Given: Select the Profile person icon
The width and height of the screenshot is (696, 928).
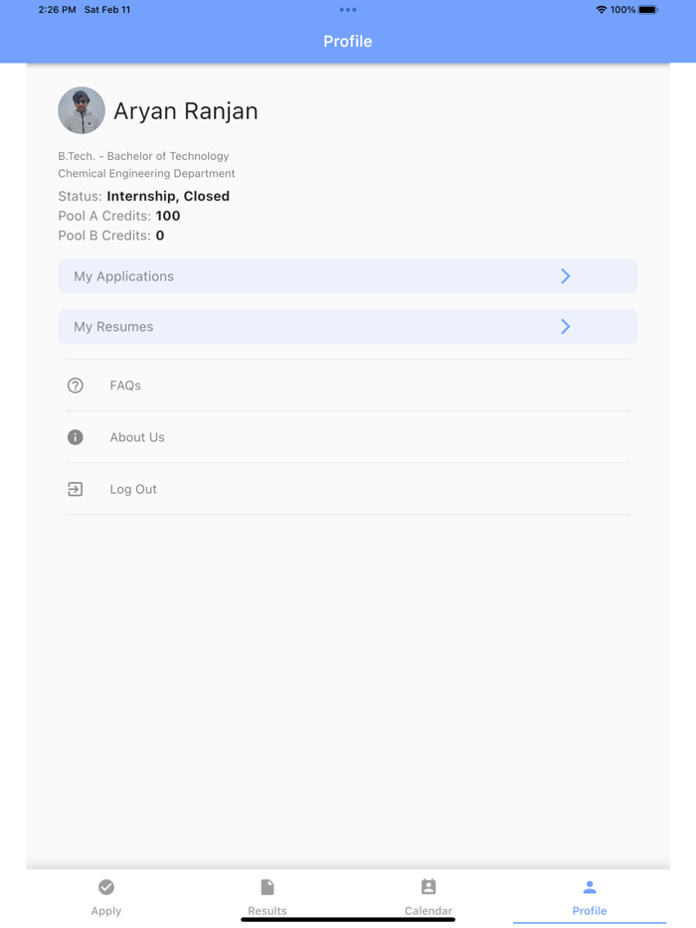Looking at the screenshot, I should point(590,886).
